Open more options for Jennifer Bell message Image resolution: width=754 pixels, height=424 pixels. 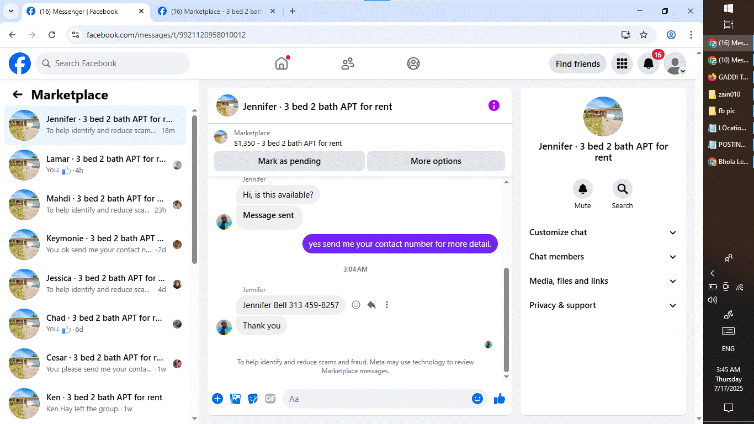pyautogui.click(x=387, y=305)
